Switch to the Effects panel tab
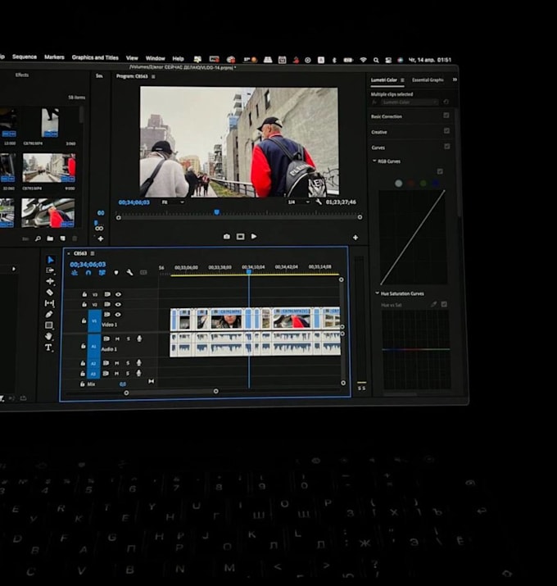The width and height of the screenshot is (557, 586). [x=22, y=75]
